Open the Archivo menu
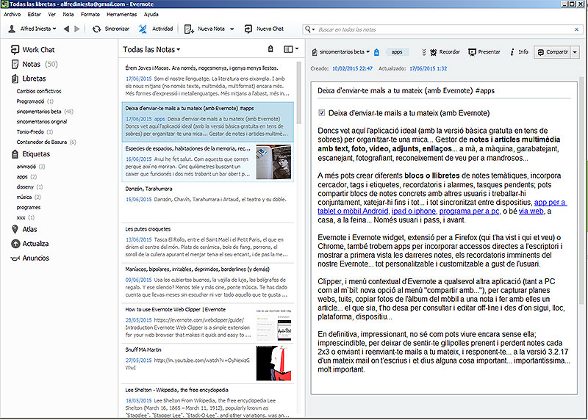The height and width of the screenshot is (420, 588). (12, 14)
